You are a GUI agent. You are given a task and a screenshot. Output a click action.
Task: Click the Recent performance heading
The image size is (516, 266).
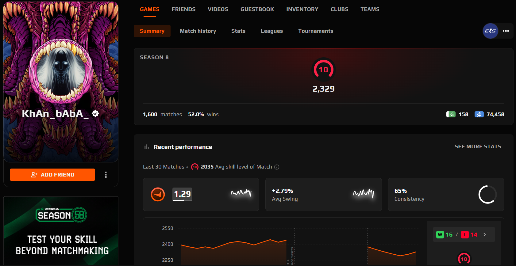pos(183,147)
